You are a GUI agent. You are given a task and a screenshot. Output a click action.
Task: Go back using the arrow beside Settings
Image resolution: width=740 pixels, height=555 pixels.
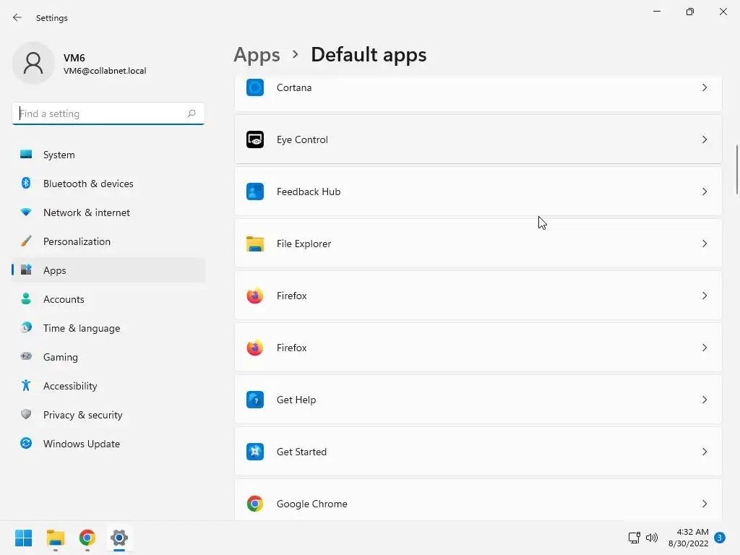point(17,17)
